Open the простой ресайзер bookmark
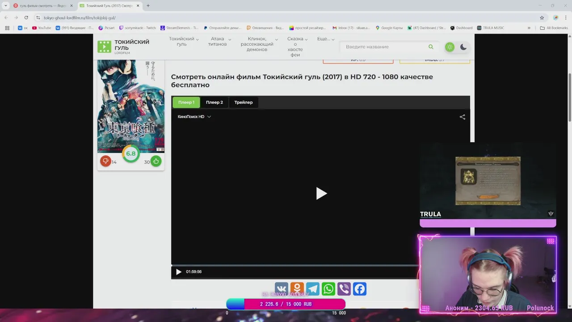The width and height of the screenshot is (572, 322). [308, 28]
